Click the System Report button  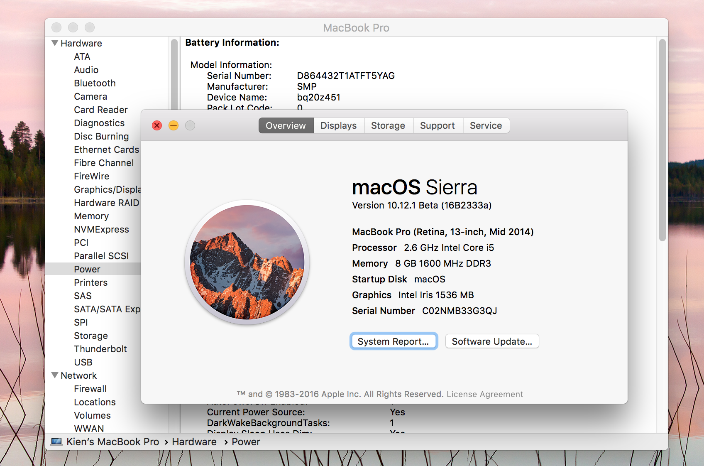394,341
